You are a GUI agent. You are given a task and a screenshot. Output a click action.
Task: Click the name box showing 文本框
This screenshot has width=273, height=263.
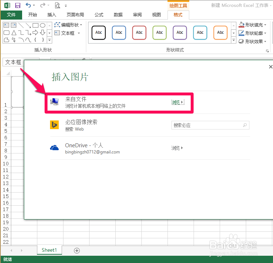[x=13, y=62]
